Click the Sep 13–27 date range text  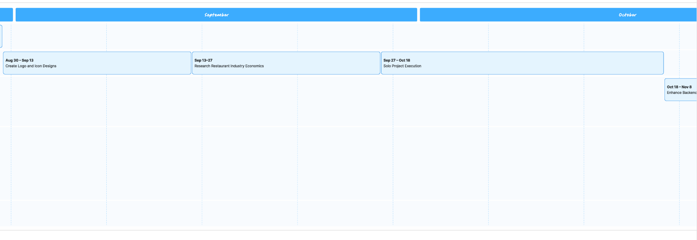pos(203,60)
